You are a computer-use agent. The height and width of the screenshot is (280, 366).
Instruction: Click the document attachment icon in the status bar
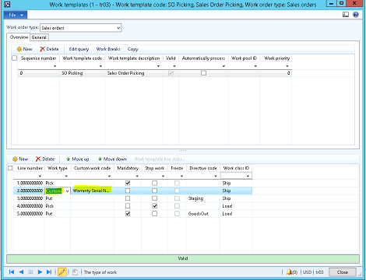click(75, 272)
